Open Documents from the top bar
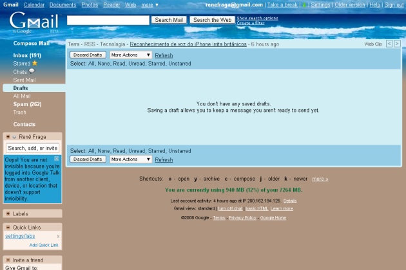 63,4
